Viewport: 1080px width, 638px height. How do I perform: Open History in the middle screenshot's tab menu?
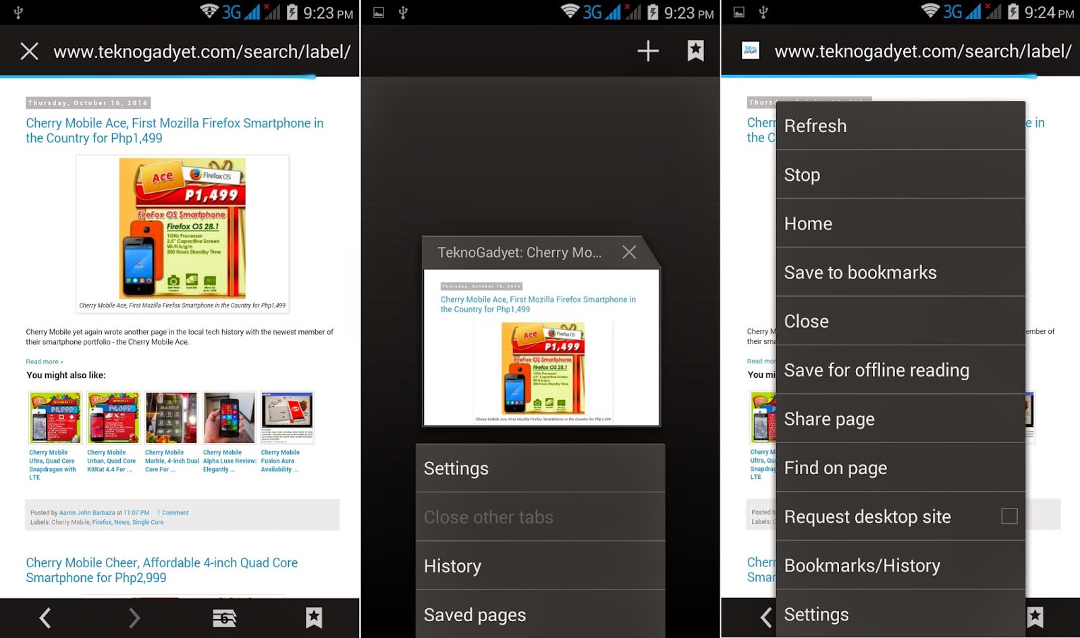click(x=540, y=567)
